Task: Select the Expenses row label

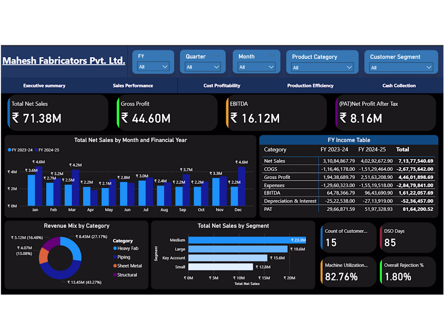Action: click(274, 185)
